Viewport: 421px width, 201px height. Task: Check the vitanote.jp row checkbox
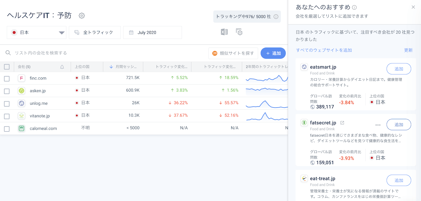pyautogui.click(x=7, y=116)
